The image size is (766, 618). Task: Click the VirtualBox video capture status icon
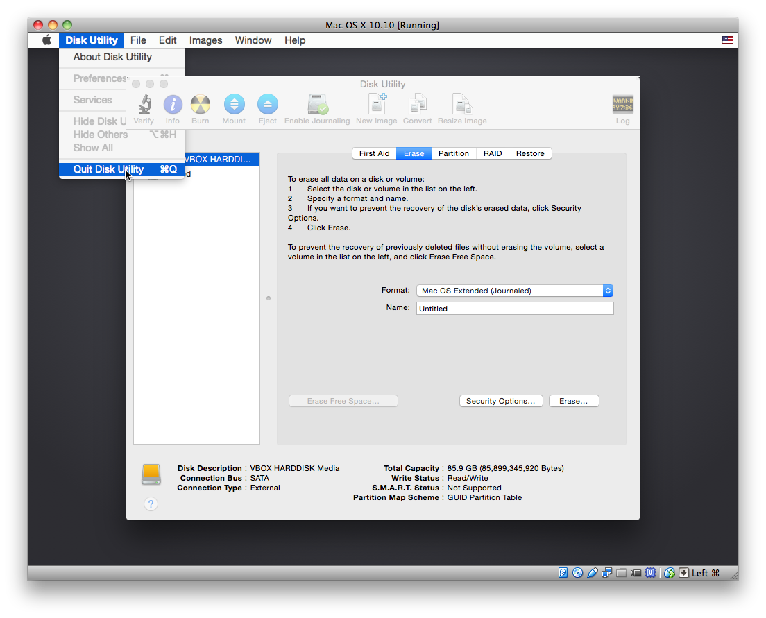636,572
